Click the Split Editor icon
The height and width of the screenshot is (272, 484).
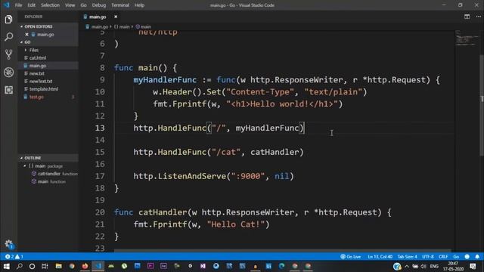click(x=467, y=17)
